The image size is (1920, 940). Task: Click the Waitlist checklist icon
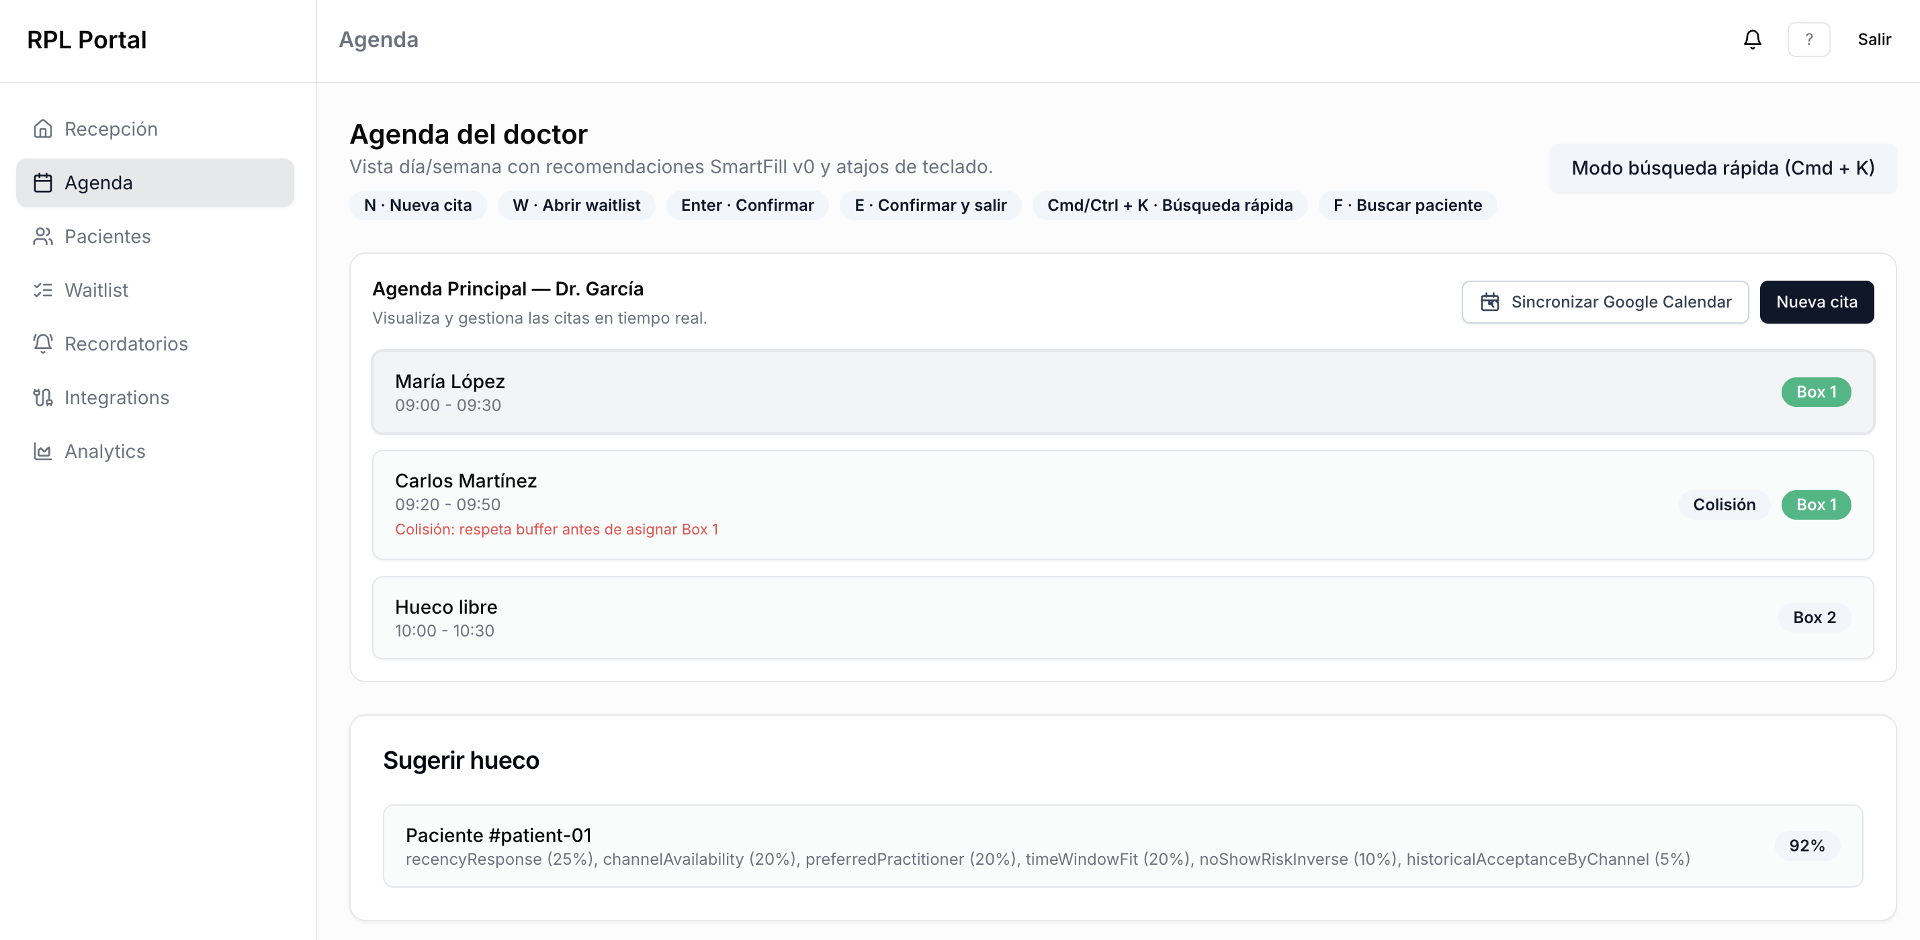point(42,290)
